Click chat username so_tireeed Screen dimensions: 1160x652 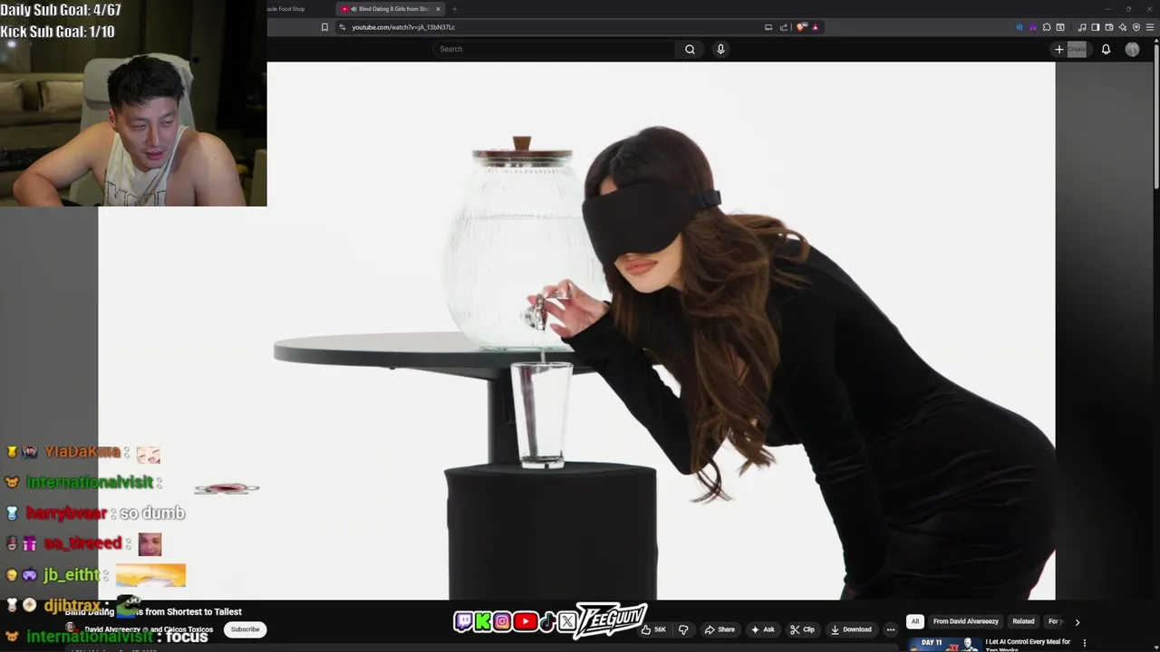click(82, 543)
